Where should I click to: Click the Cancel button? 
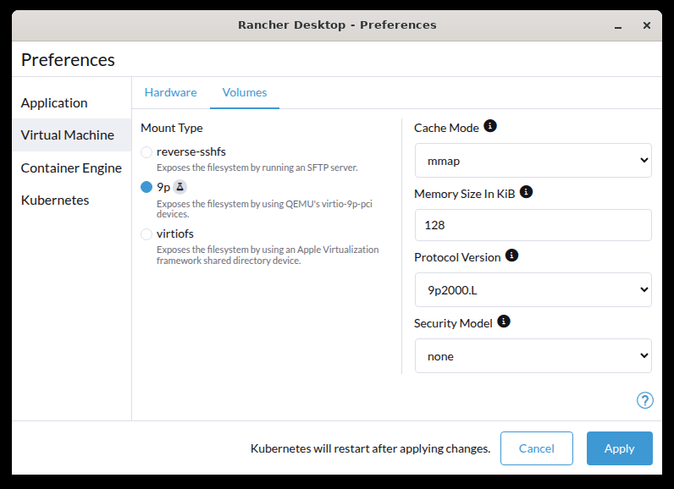[x=536, y=448]
